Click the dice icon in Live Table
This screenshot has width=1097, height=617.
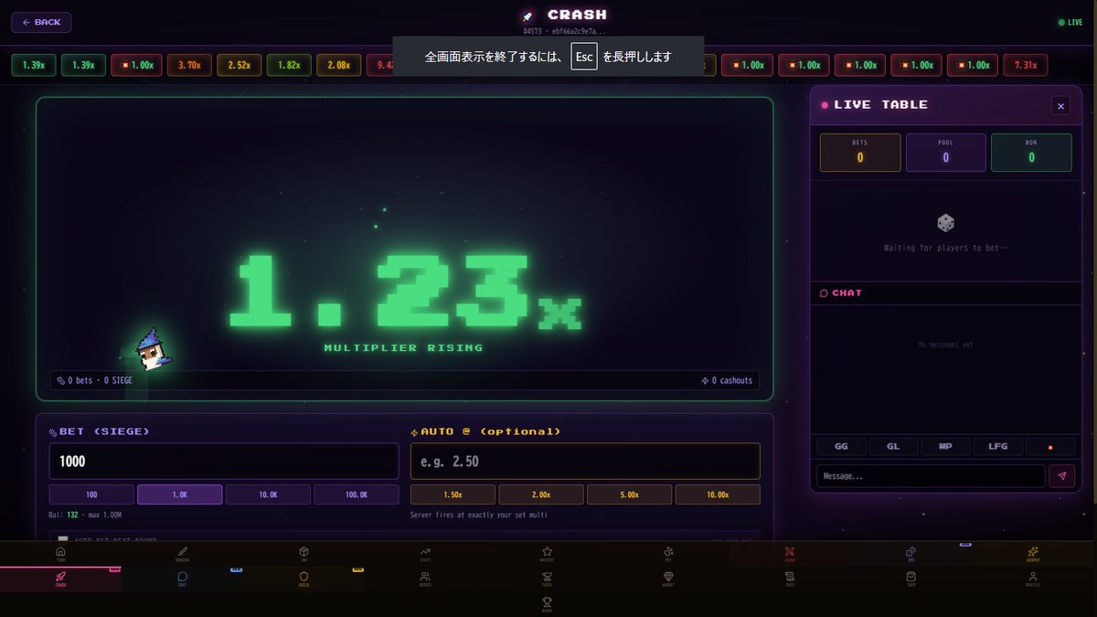(945, 223)
